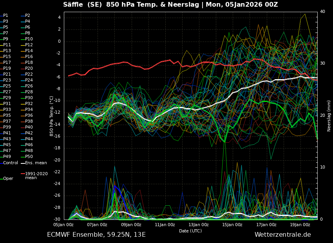
Task: Click the '-30' temperature axis value
Action: [57, 219]
